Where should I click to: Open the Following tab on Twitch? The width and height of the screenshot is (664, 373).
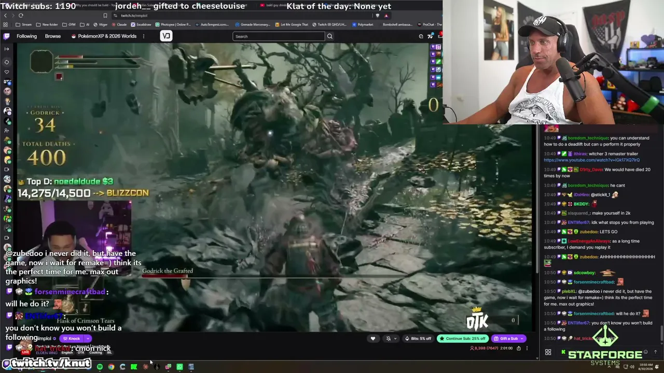(26, 36)
